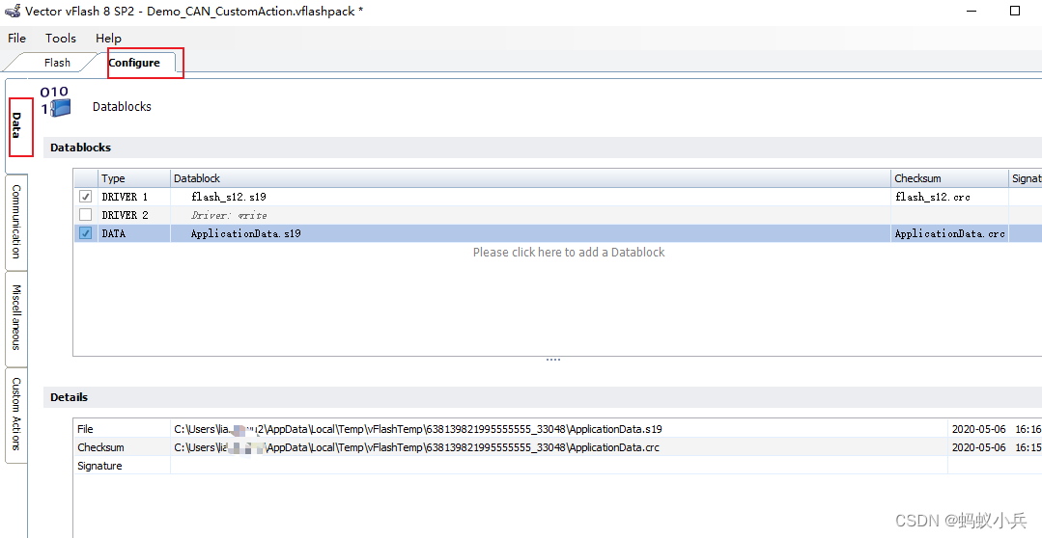Open the Communication side tab
The image size is (1042, 538).
(16, 222)
